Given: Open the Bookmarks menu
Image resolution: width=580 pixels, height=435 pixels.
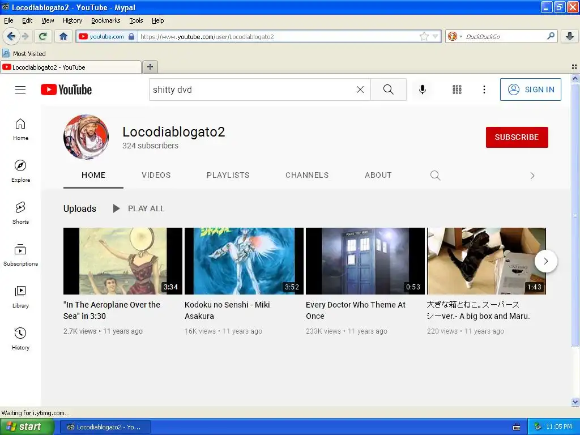Looking at the screenshot, I should 105,21.
